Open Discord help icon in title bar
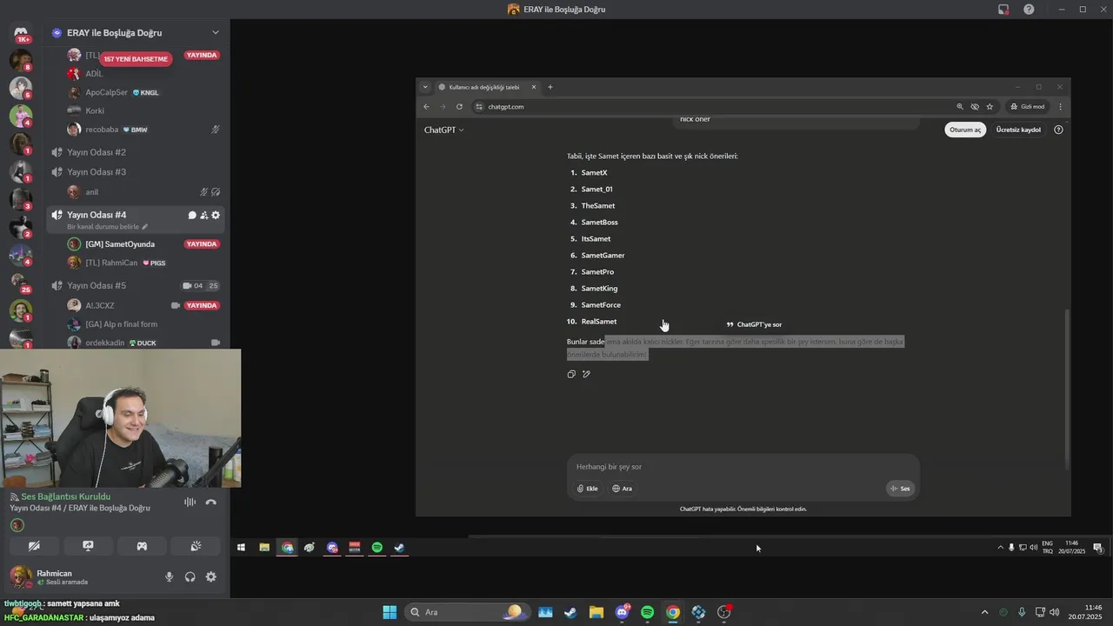 (x=1029, y=10)
